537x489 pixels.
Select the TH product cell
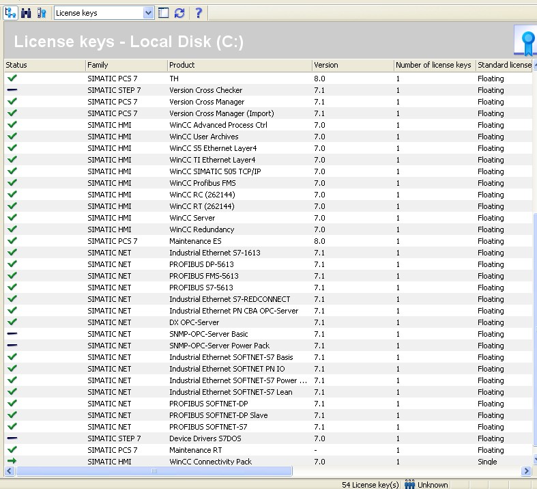(174, 79)
